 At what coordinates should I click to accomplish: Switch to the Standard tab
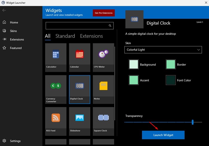[65, 36]
